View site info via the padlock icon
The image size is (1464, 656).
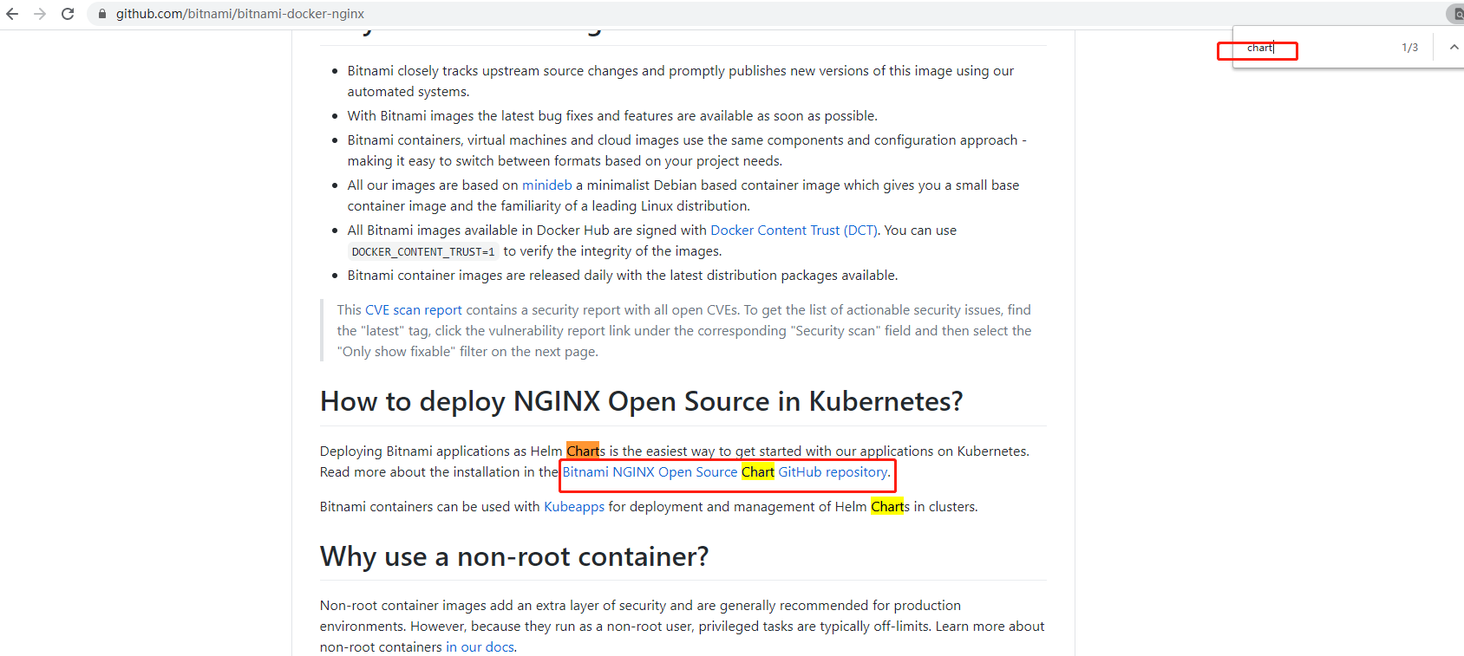[x=101, y=14]
